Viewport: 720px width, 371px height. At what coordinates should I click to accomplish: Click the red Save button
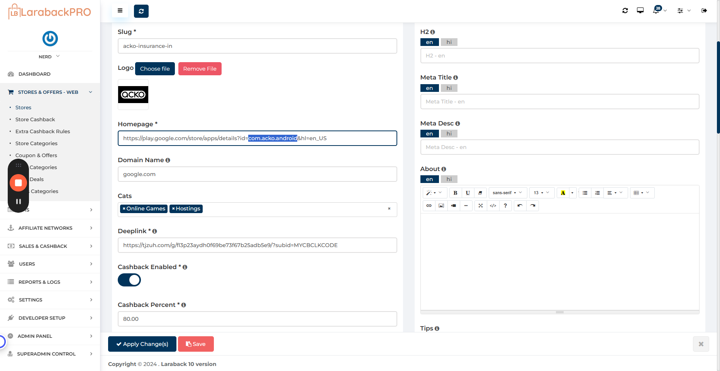[x=196, y=344]
